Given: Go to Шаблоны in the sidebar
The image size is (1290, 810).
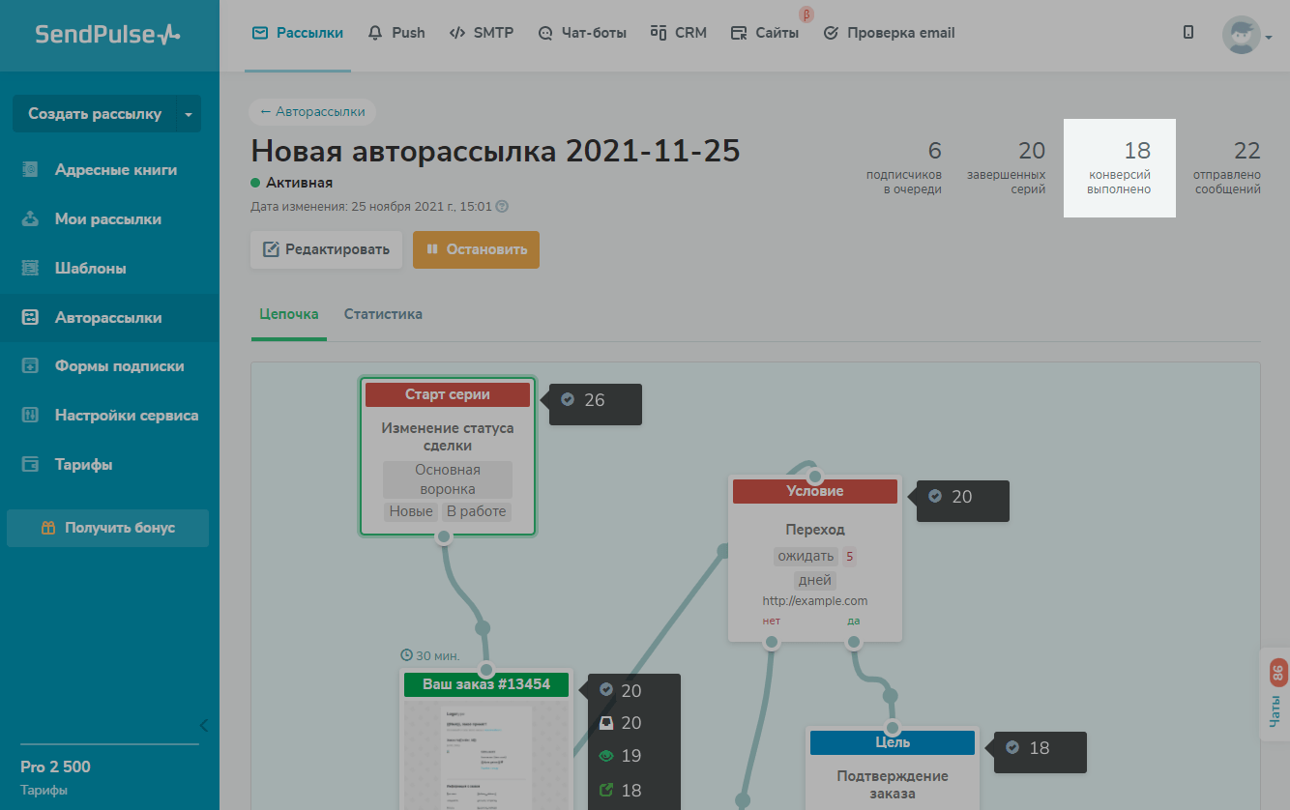Looking at the screenshot, I should pyautogui.click(x=109, y=269).
